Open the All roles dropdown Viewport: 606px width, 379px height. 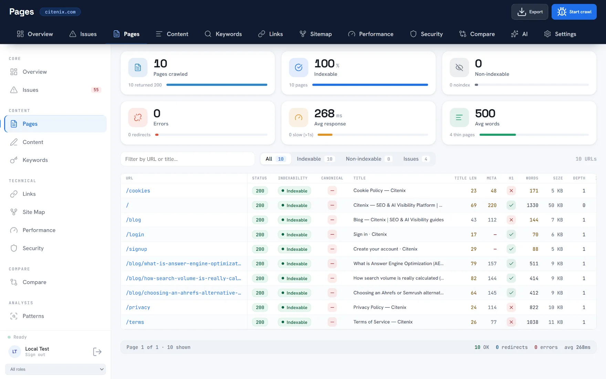(x=55, y=369)
